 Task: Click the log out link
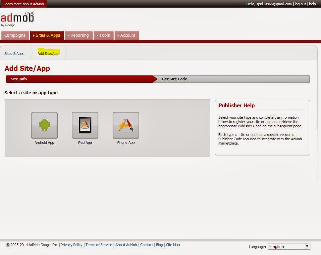(x=300, y=4)
